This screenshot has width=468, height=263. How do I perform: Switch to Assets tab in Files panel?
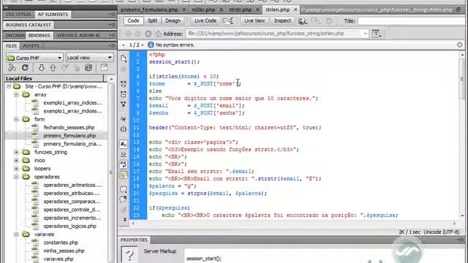tap(31, 45)
